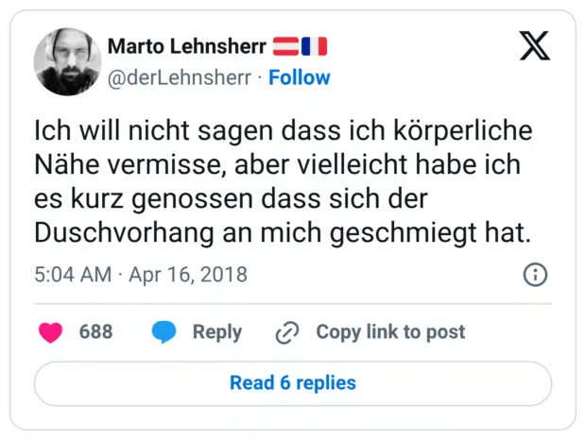Click the Apr 16, 2018 date
The height and width of the screenshot is (440, 586).
pos(186,275)
